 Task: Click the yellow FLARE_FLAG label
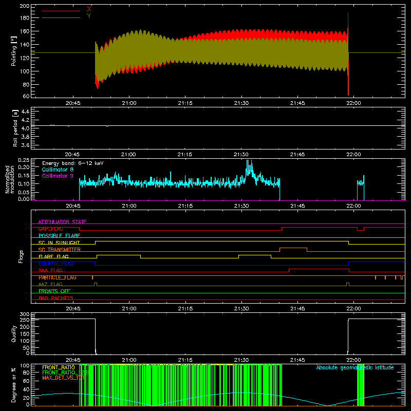point(53,256)
